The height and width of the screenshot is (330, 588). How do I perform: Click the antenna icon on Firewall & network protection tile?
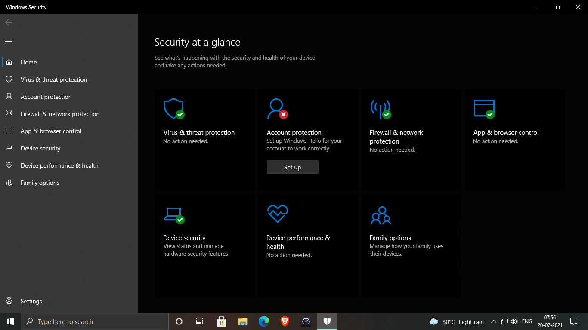[x=381, y=109]
